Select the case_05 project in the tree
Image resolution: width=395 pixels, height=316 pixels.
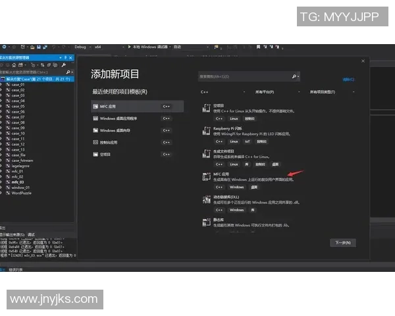tap(18, 106)
